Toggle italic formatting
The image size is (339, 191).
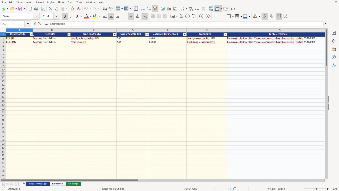click(x=71, y=16)
